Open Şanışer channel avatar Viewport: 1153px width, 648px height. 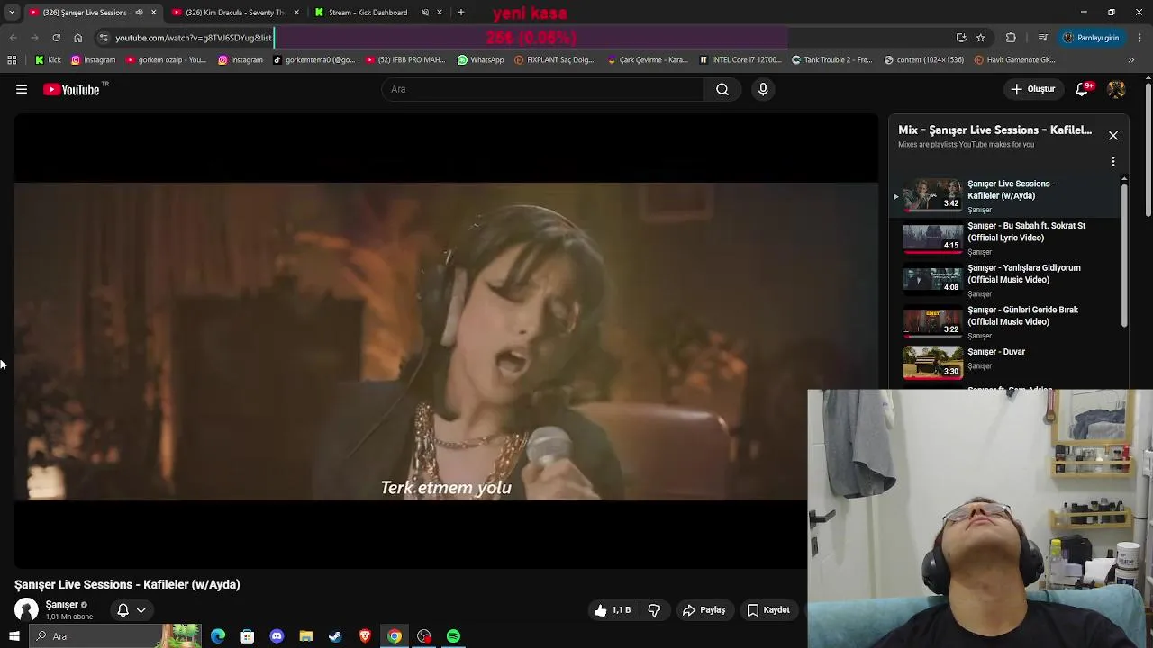coord(26,610)
